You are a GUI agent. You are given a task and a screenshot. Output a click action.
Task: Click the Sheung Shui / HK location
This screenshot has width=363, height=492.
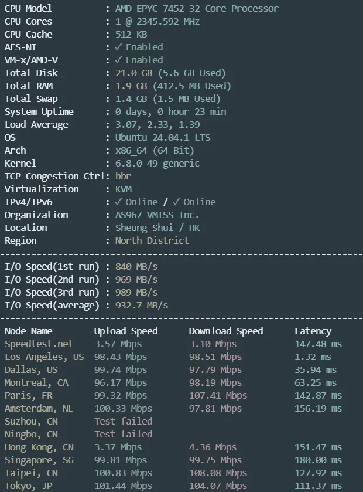157,228
